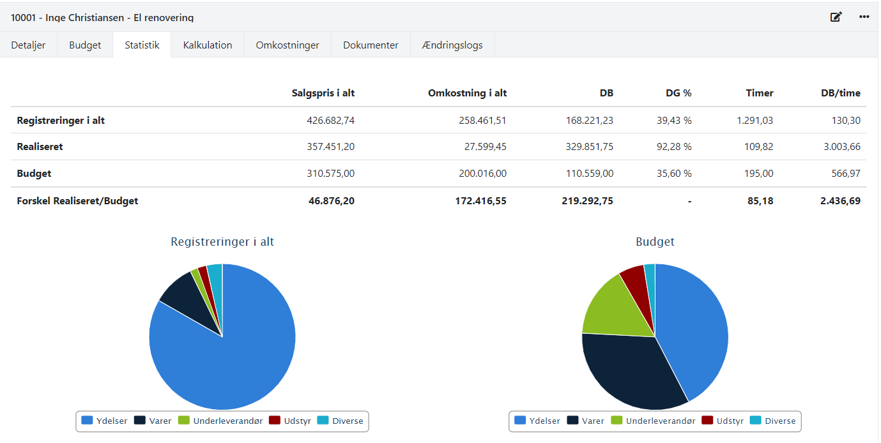
Task: Open the ellipsis more options icon
Action: [864, 17]
